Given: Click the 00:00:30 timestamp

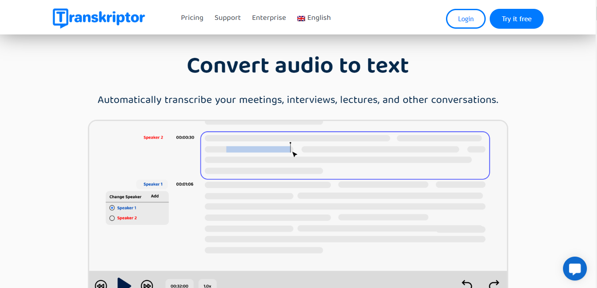Looking at the screenshot, I should pyautogui.click(x=185, y=137).
